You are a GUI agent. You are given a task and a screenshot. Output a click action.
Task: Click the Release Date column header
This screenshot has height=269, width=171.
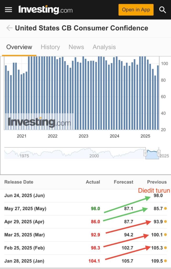(x=19, y=182)
